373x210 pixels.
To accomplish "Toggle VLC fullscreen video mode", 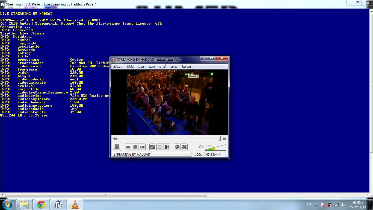I will click(x=153, y=147).
